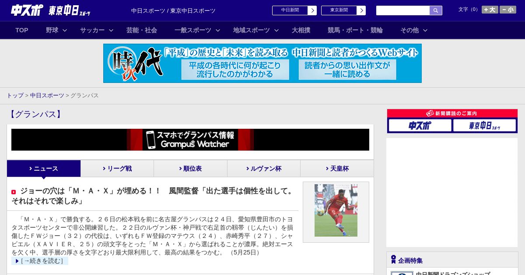This screenshot has height=275, width=525.
Task: Select the ニュース tab
Action: (x=44, y=168)
